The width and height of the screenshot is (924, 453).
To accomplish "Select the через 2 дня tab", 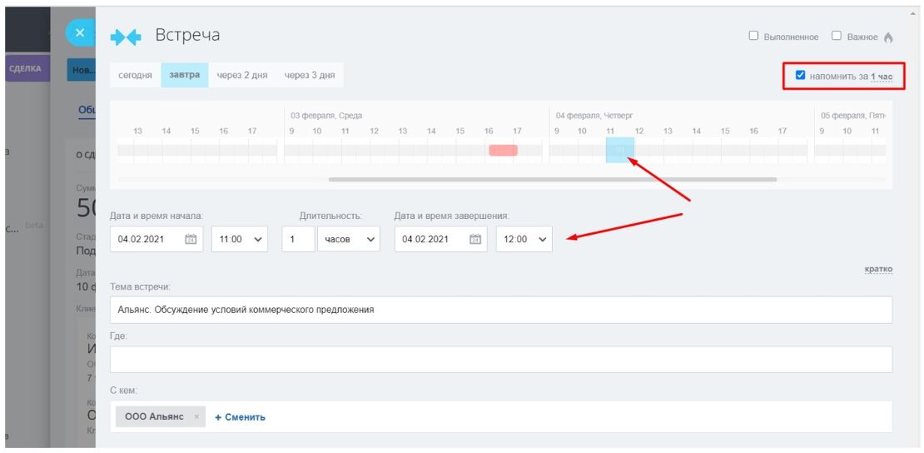I will click(242, 76).
